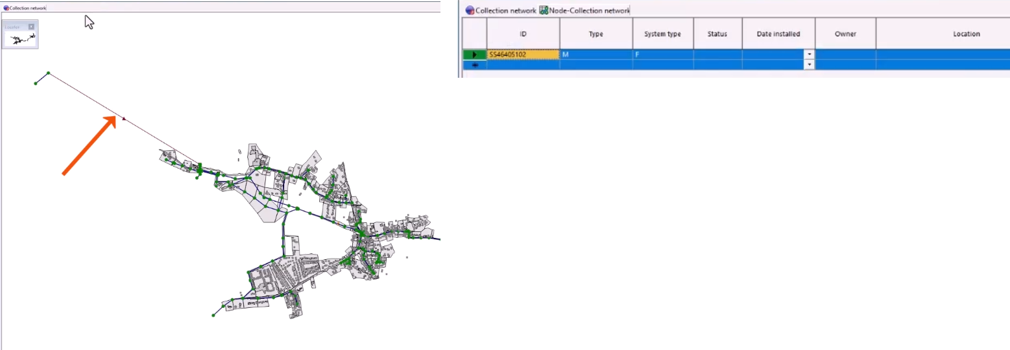
Task: Click the Date installed column header
Action: [x=778, y=34]
